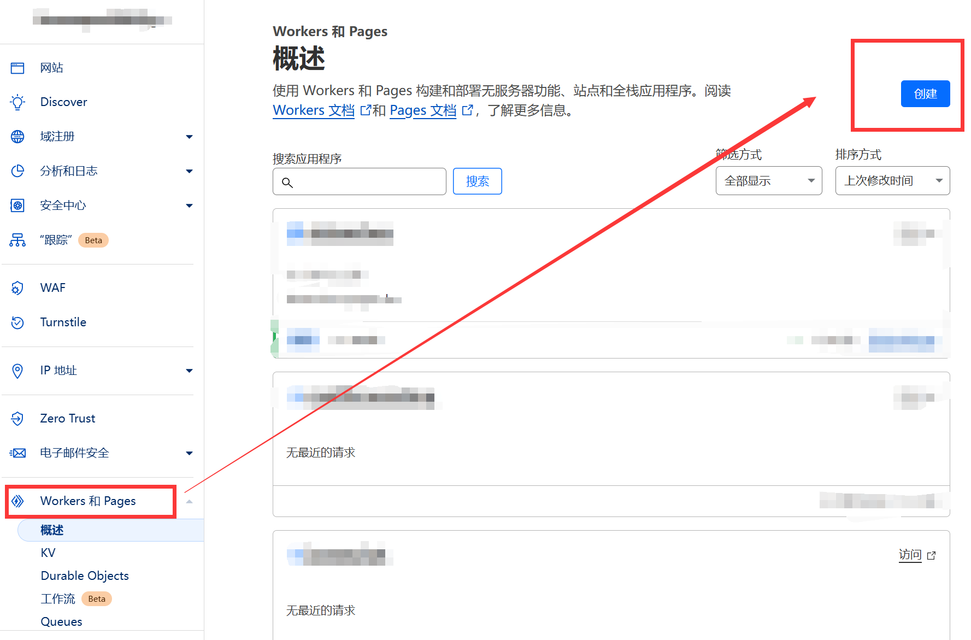Open the 上次修改时间 sort dropdown
The height and width of the screenshot is (640, 971).
pyautogui.click(x=892, y=181)
